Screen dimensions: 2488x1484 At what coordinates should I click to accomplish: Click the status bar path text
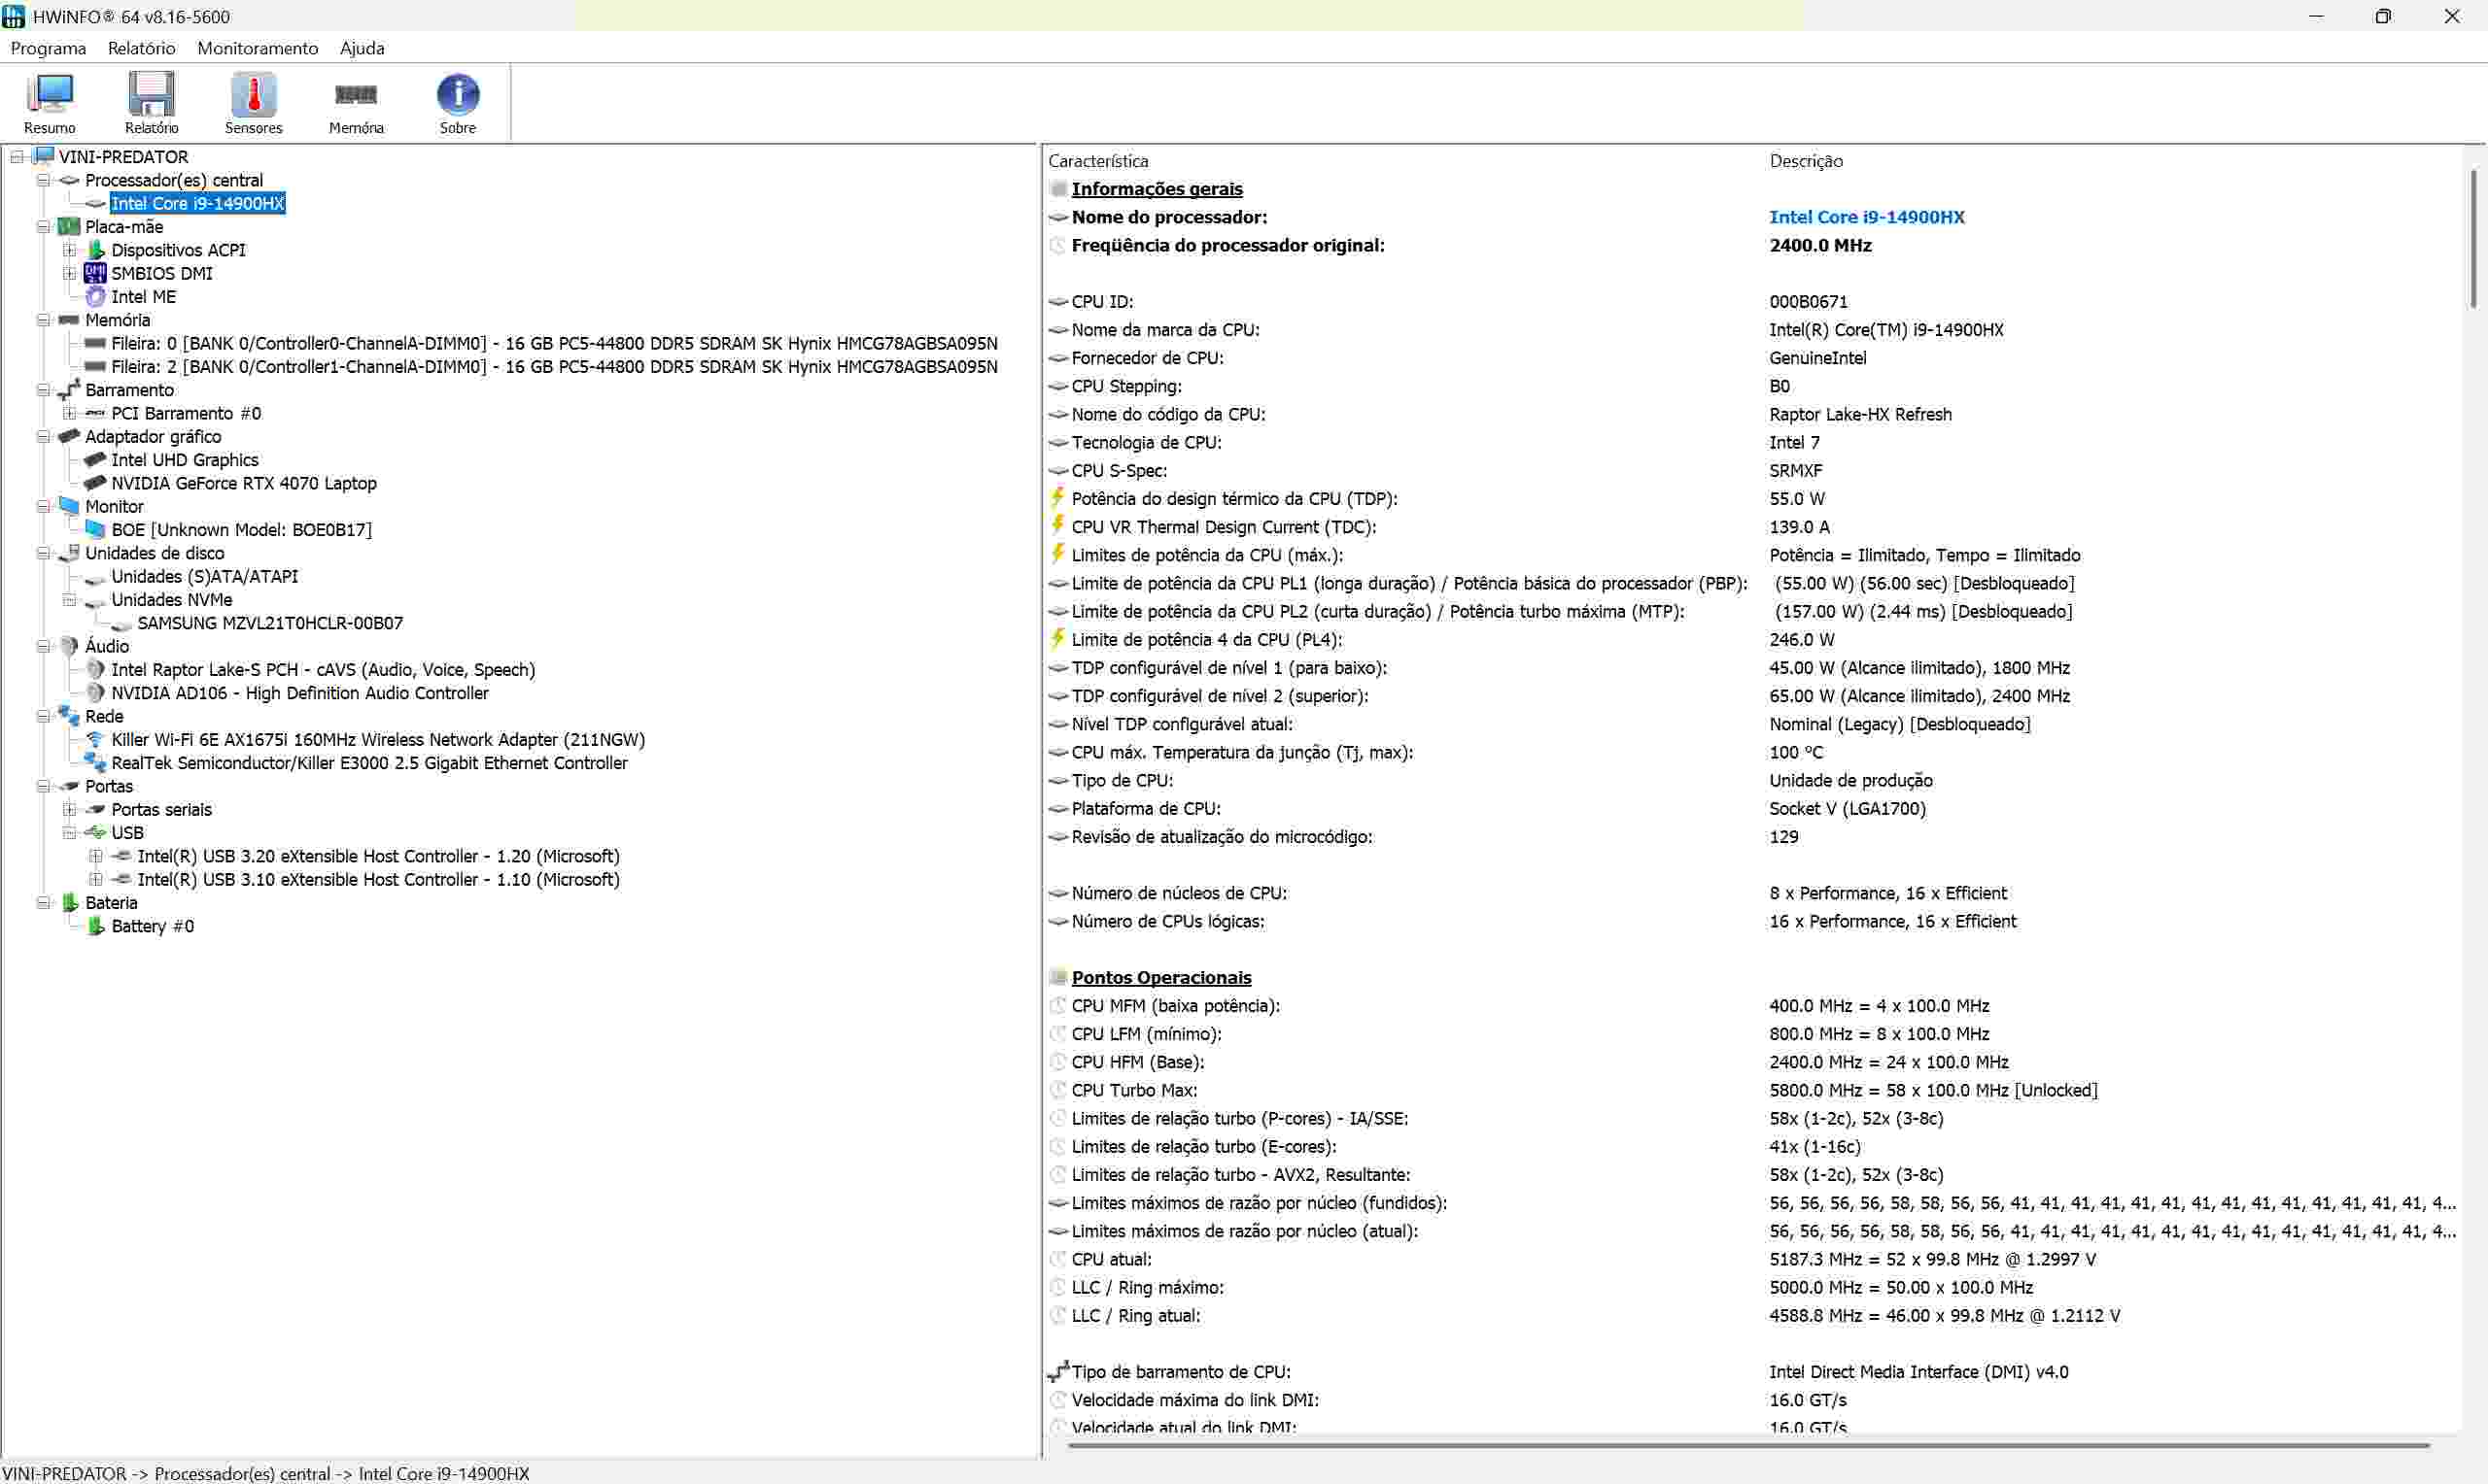click(266, 1473)
